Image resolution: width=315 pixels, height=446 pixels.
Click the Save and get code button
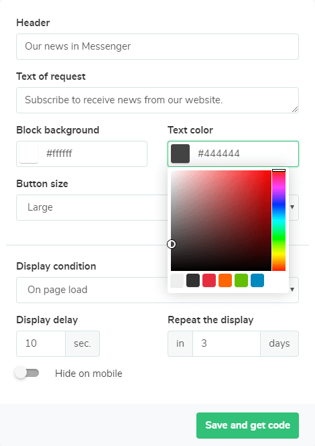click(x=247, y=425)
